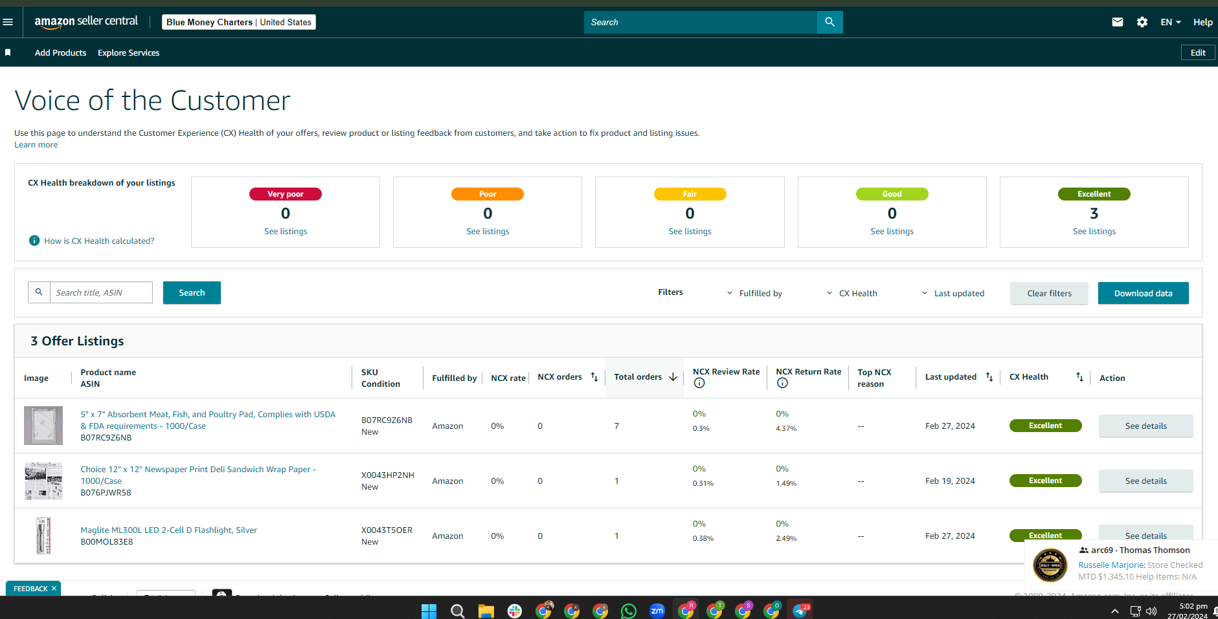
Task: Open Explore Services menu
Action: (x=128, y=52)
